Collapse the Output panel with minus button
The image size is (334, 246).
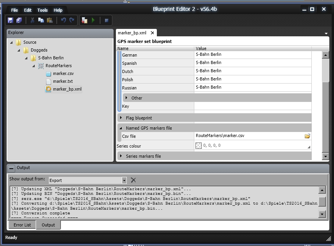point(11,168)
